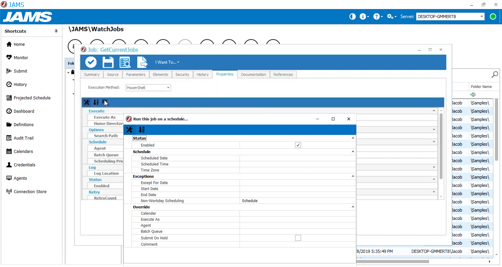Click the Projected Schedule icon in Shortcuts

click(9, 98)
